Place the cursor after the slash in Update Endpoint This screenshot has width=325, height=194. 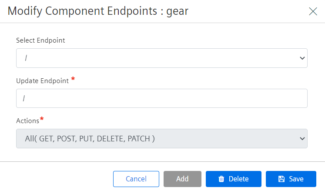[26, 98]
